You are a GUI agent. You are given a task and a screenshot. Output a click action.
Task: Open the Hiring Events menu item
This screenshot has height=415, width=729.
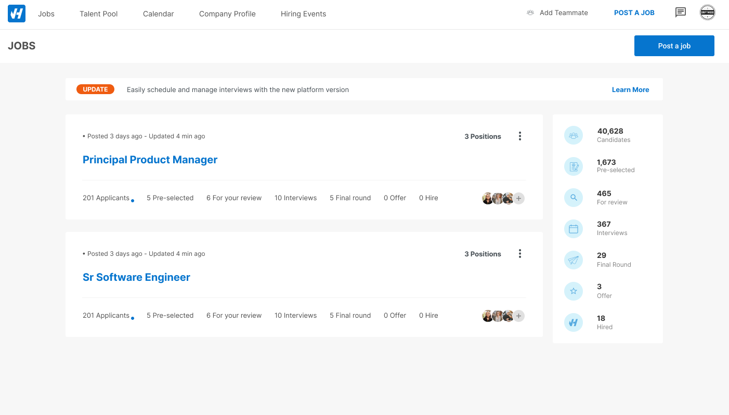[303, 14]
